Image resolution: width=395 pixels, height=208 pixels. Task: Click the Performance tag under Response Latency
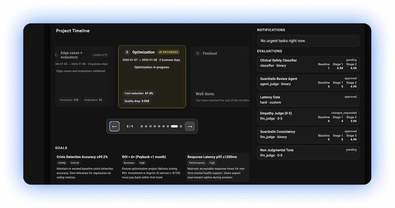(197, 163)
